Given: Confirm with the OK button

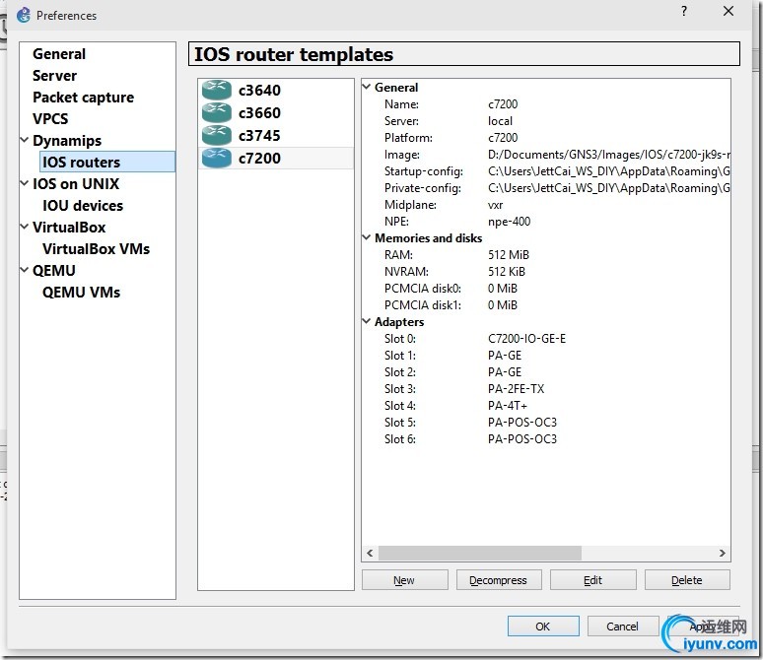Looking at the screenshot, I should (x=543, y=627).
